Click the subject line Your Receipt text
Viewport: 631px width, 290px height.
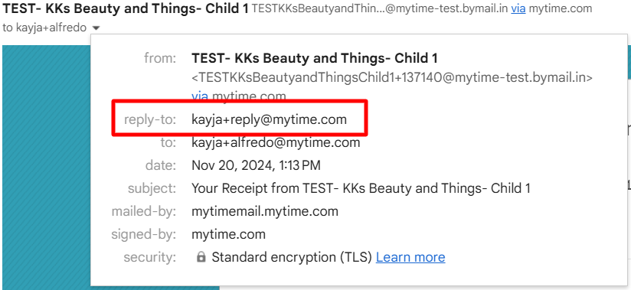pyautogui.click(x=361, y=188)
